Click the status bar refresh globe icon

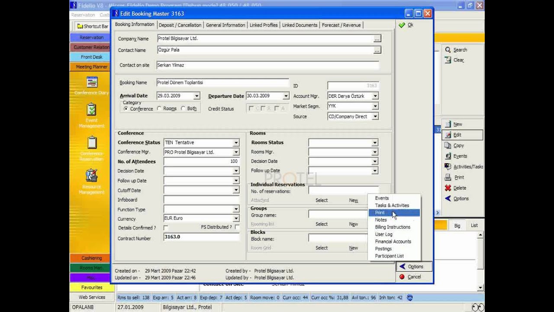coord(409,297)
